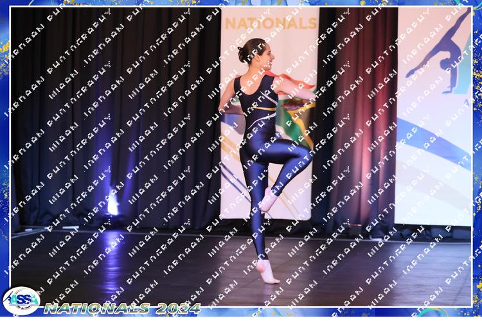Click the decorative blue frame's top border
The height and width of the screenshot is (321, 482).
[241, 3]
